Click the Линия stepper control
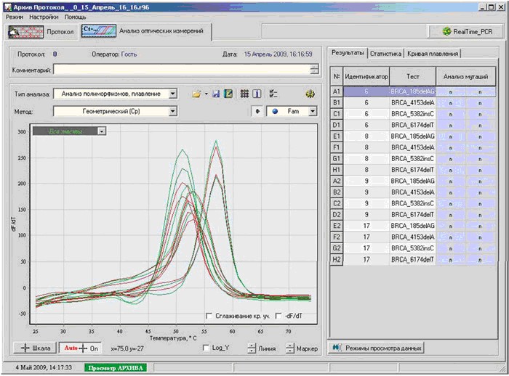 252,348
